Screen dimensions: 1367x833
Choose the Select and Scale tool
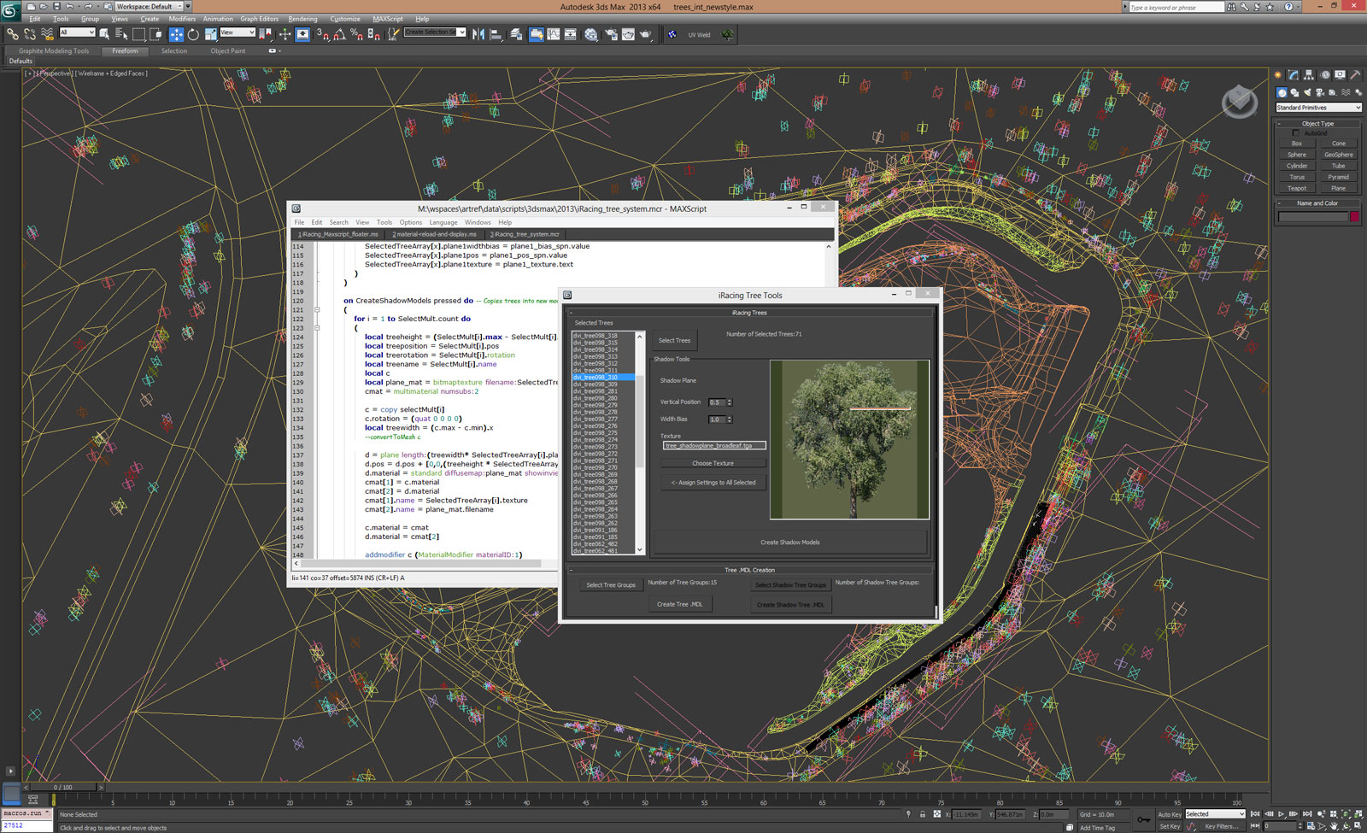210,34
